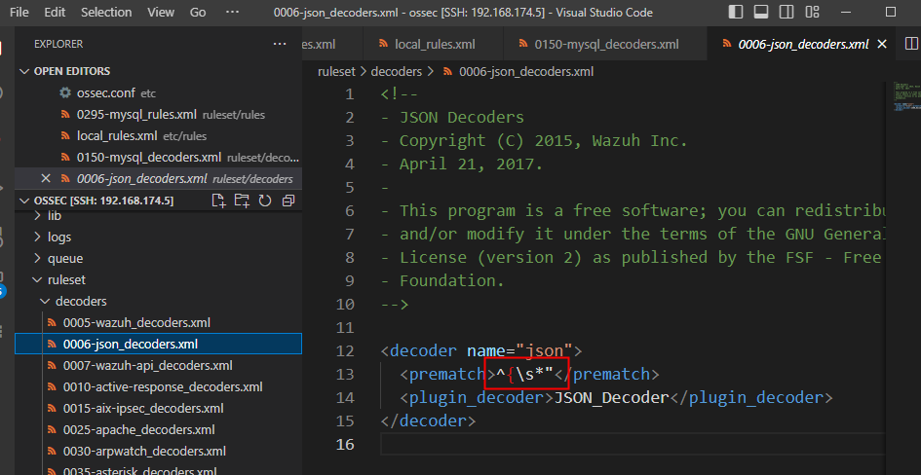Click decoders in the breadcrumb
Screen dimensions: 921x475
click(x=397, y=72)
